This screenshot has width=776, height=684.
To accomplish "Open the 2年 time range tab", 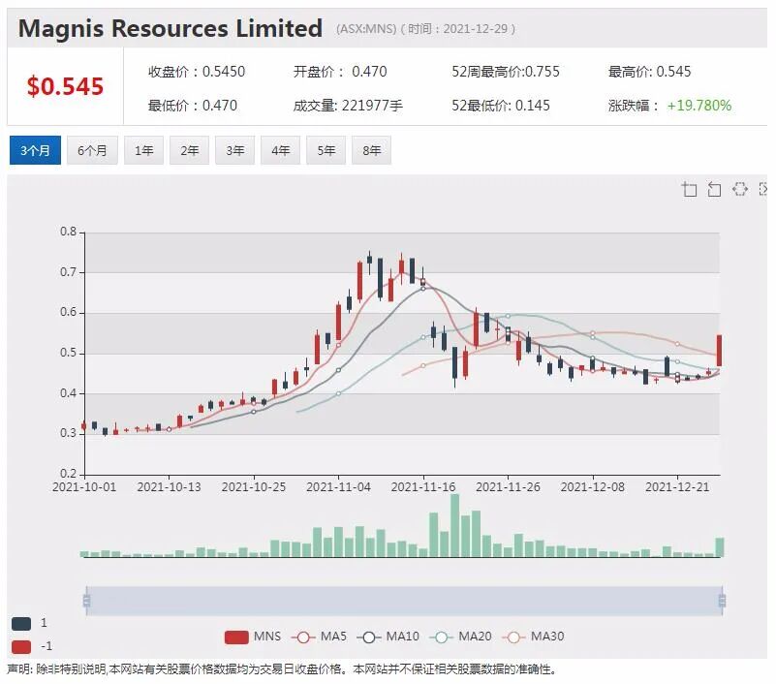I will (x=189, y=150).
